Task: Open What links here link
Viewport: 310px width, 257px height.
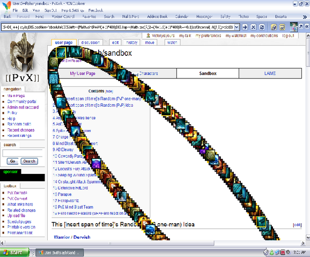Action: [20, 204]
